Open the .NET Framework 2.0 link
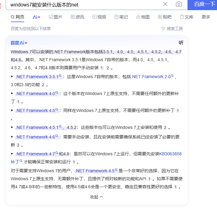 pyautogui.click(x=152, y=77)
